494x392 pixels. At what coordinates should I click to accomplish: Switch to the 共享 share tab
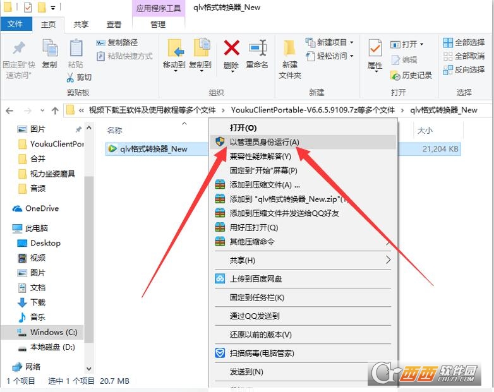coord(81,24)
